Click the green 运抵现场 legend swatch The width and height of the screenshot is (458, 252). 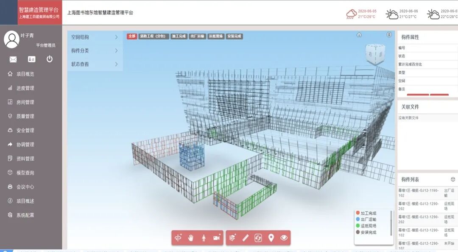coord(358,226)
